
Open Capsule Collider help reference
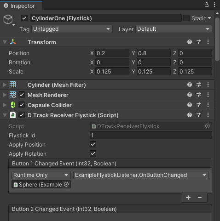190,105
